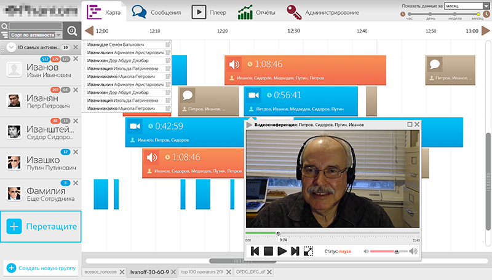Adjust the time range slider knob at месяц

478,14
